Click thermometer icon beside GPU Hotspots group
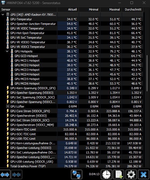 pyautogui.click(x=12, y=51)
